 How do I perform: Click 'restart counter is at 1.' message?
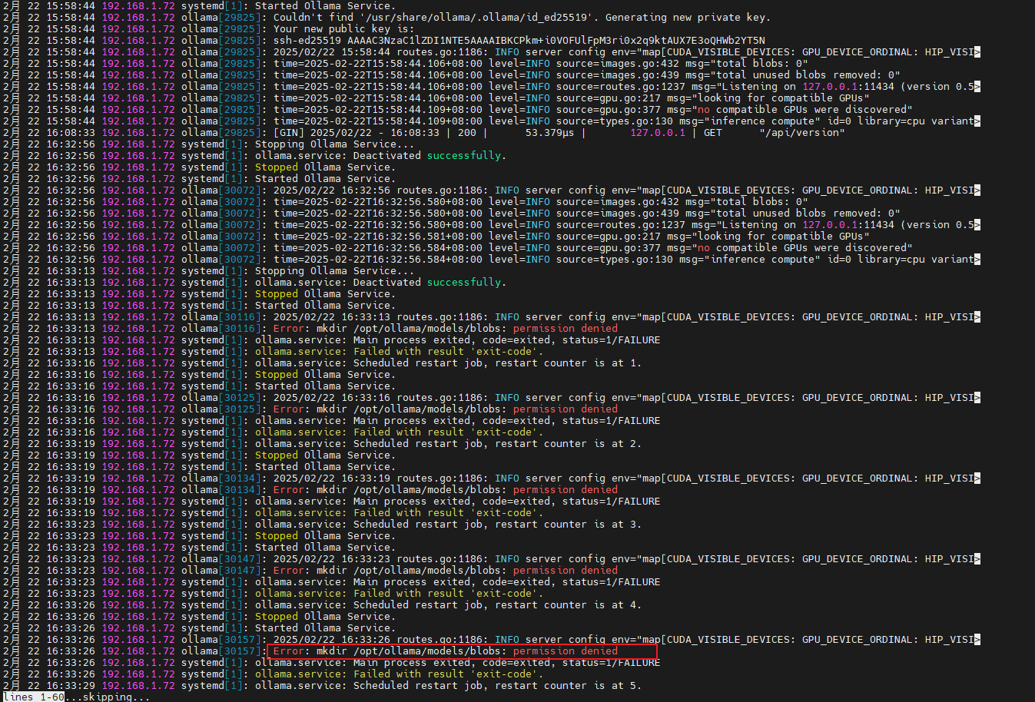tap(568, 363)
